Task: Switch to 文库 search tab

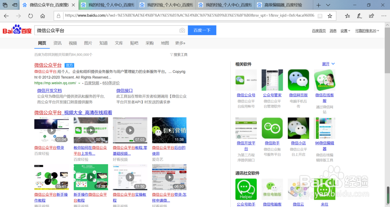Action: 119,43
